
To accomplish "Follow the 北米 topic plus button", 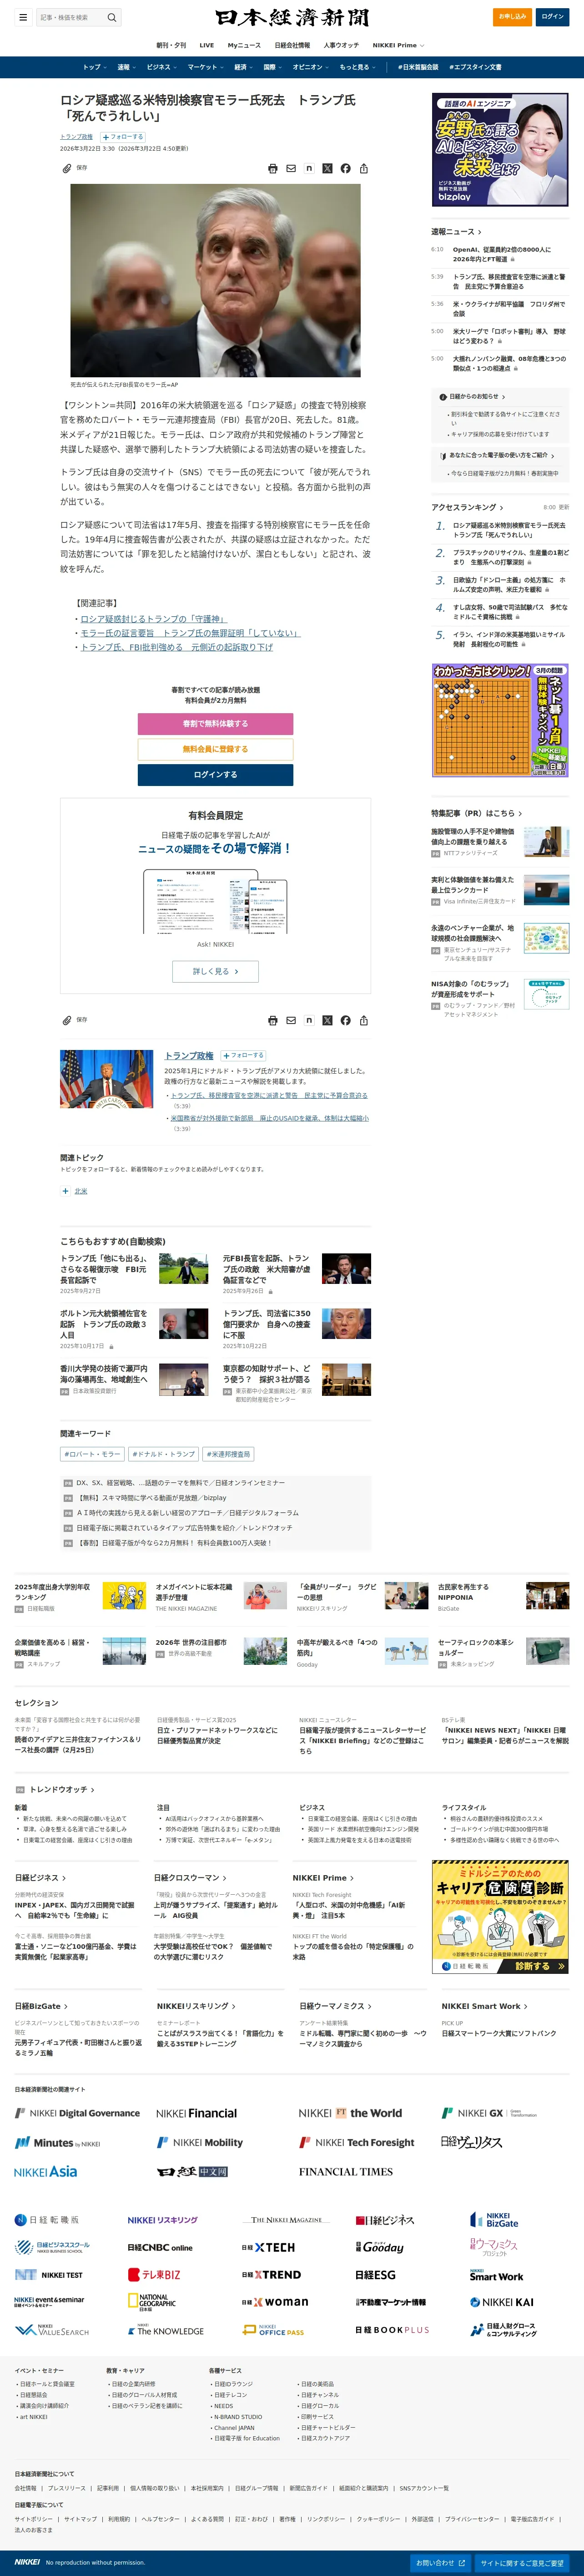I will [x=66, y=1191].
